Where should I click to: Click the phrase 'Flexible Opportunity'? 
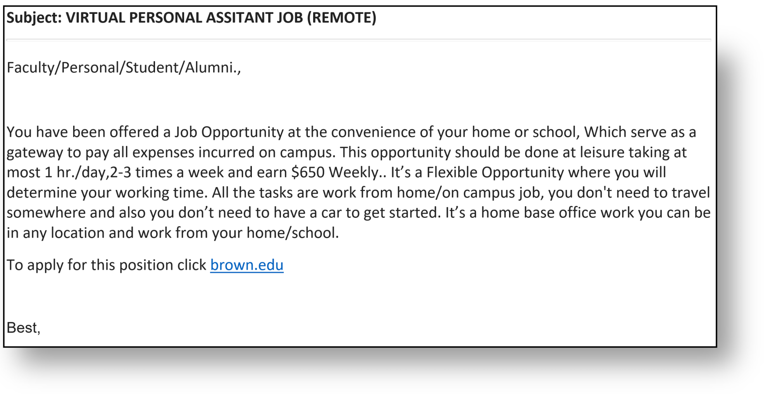(x=495, y=173)
